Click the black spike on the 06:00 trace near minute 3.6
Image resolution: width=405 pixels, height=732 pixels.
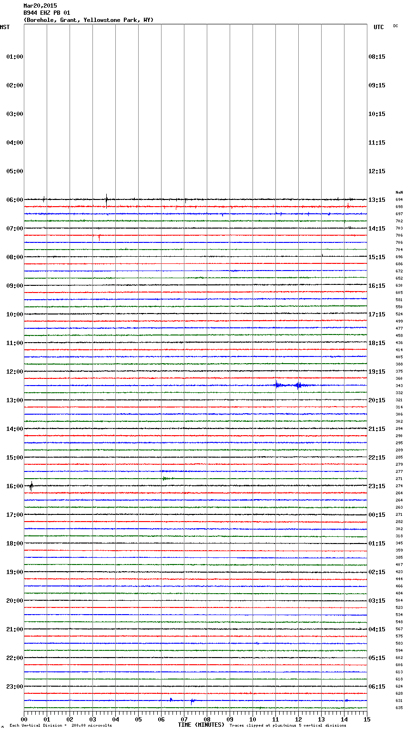pos(106,199)
